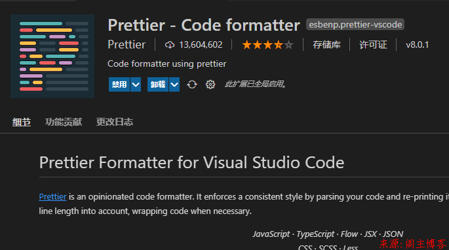The image size is (449, 250).
Task: Click the star rating of the extension
Action: [x=267, y=45]
